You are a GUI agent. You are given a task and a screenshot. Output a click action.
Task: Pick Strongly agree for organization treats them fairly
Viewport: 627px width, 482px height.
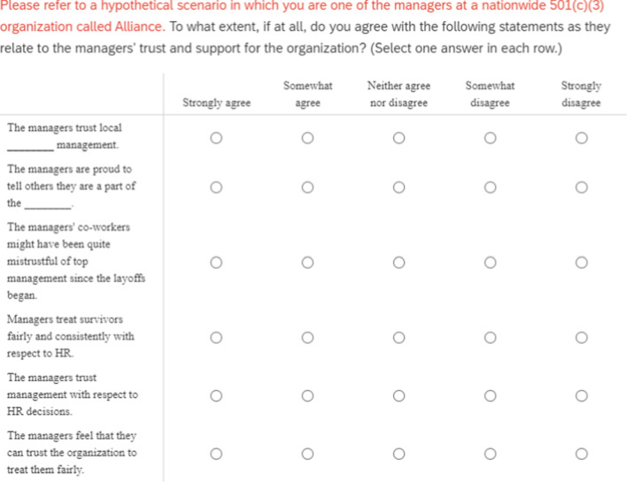coord(215,454)
